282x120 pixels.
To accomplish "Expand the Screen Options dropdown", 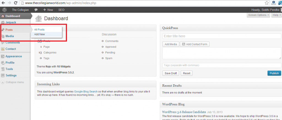I will pyautogui.click(x=258, y=15).
